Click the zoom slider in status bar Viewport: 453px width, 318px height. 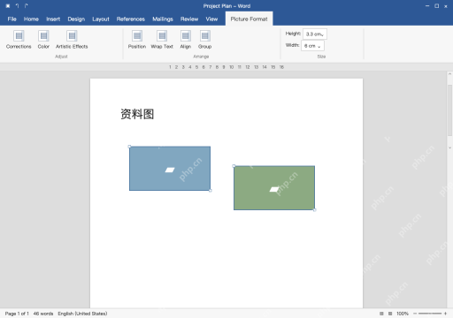point(430,314)
